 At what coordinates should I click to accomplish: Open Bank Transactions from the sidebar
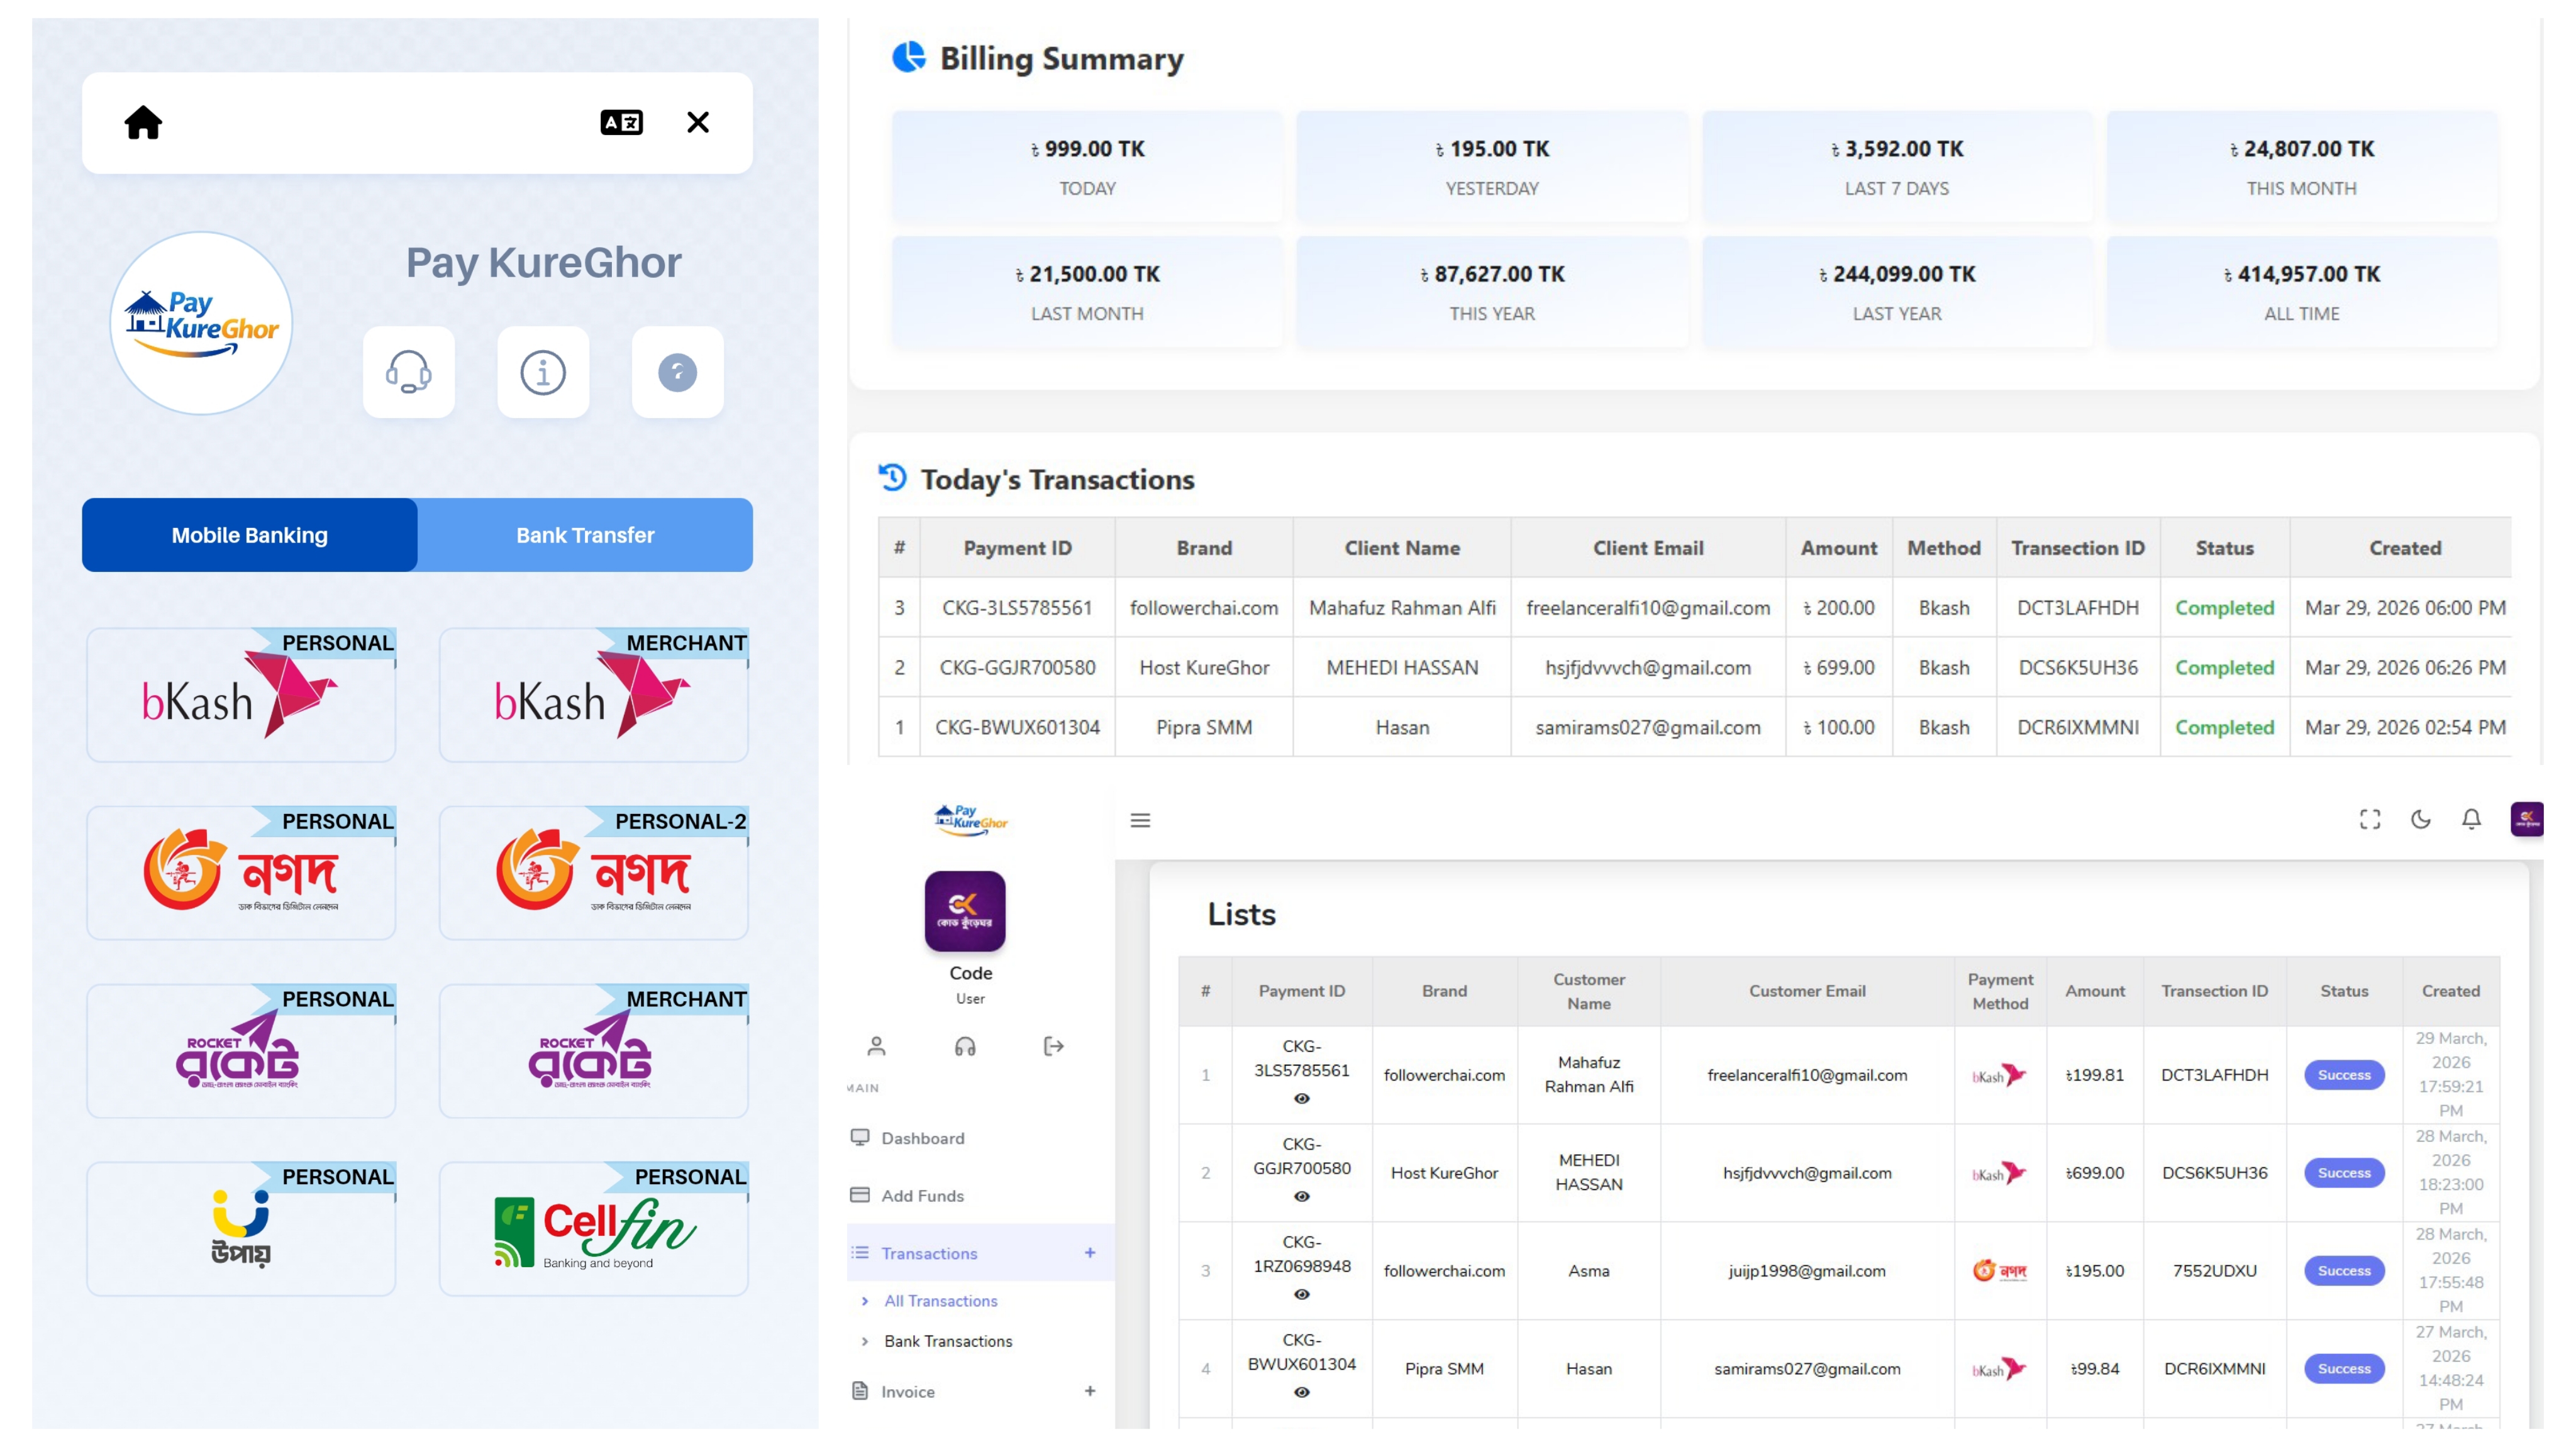coord(947,1341)
